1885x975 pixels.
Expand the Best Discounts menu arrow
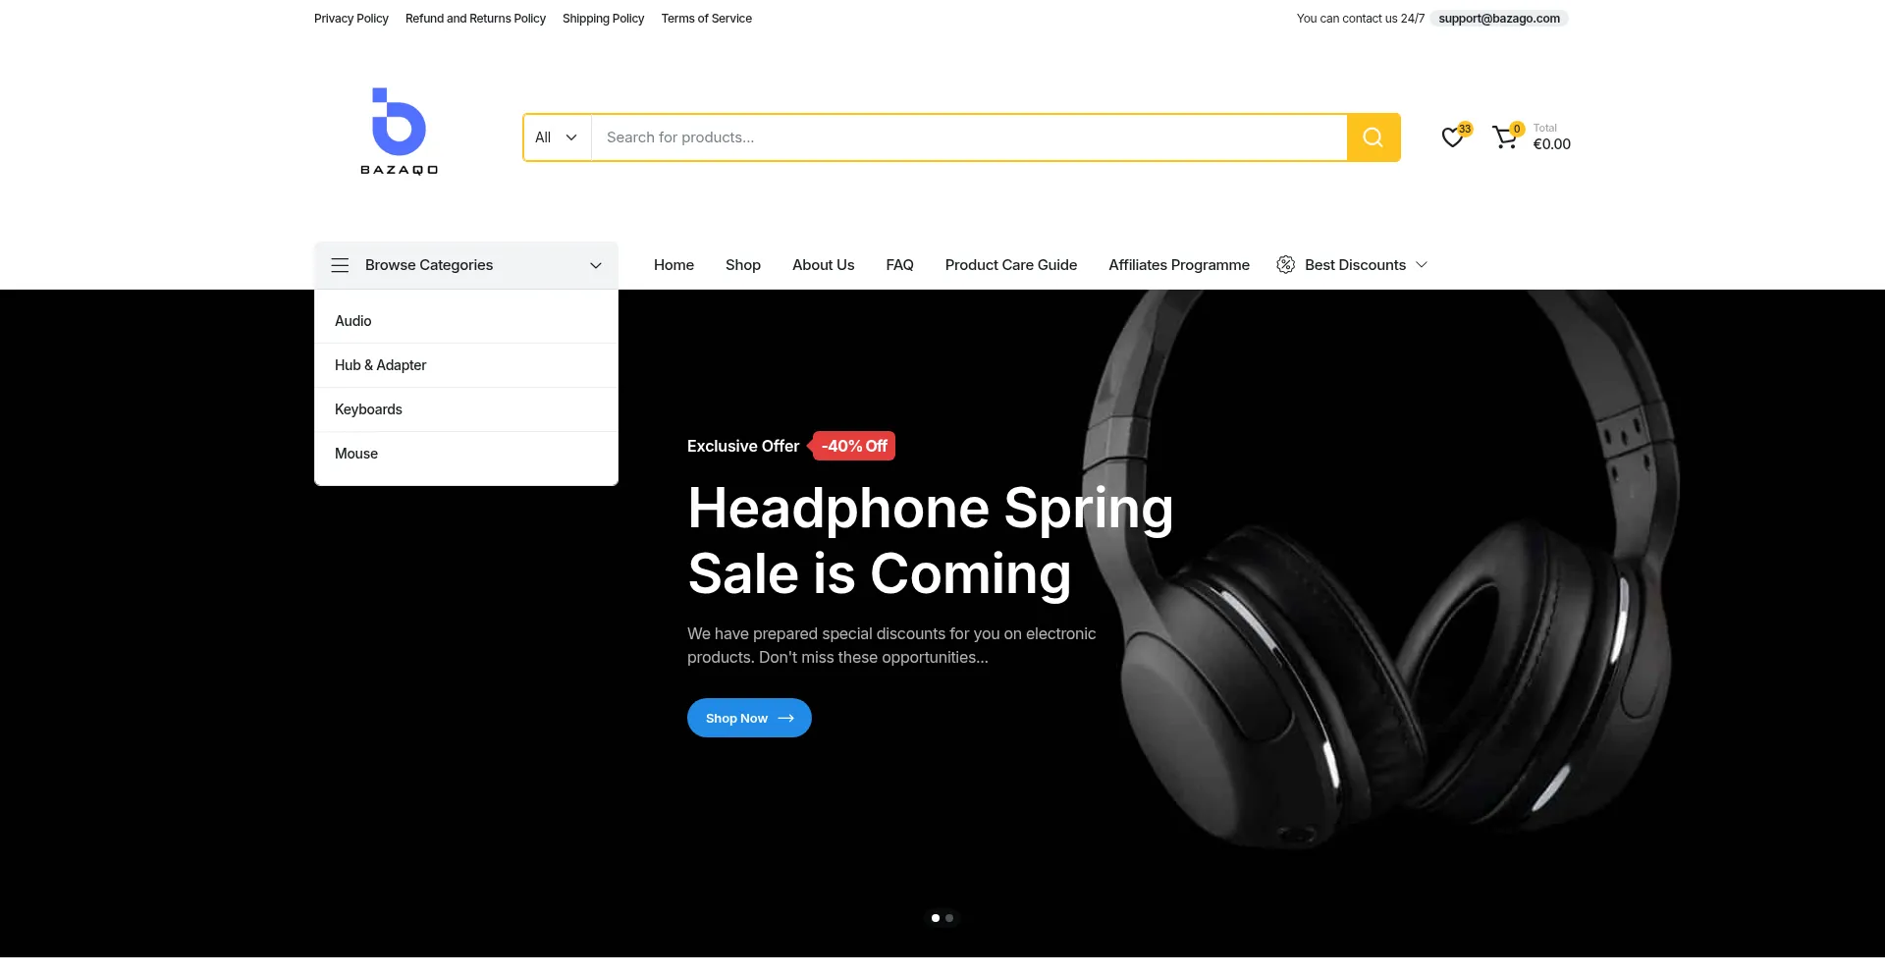[x=1421, y=265]
